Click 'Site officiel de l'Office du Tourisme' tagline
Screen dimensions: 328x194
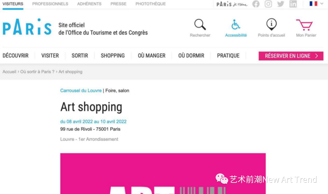(103, 29)
